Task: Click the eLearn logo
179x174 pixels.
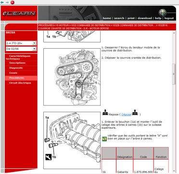Action: pyautogui.click(x=19, y=13)
